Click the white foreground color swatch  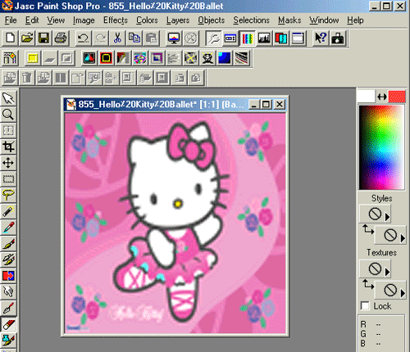[366, 97]
